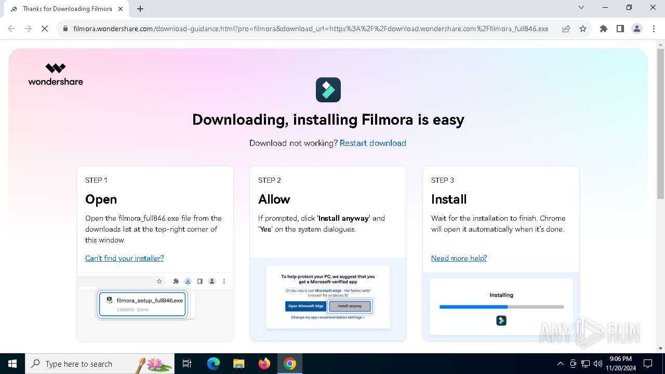The width and height of the screenshot is (665, 374).
Task: Open notification center icon
Action: coord(648,364)
